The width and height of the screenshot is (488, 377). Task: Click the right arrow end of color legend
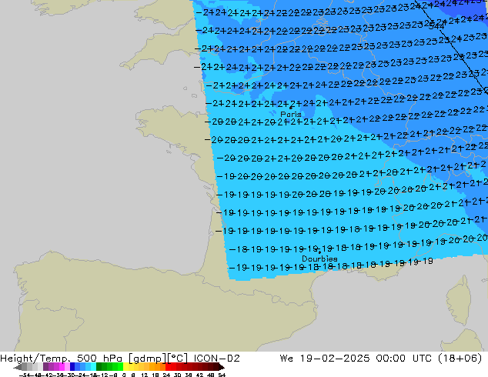(x=221, y=368)
